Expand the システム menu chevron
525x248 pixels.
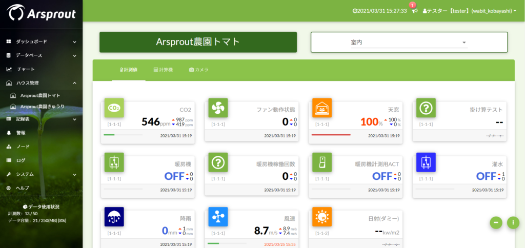pos(74,175)
